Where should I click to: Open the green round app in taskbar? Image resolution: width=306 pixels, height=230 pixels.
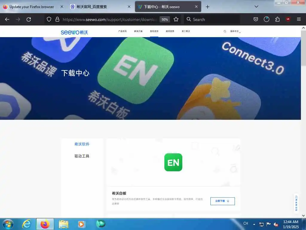tap(101, 224)
